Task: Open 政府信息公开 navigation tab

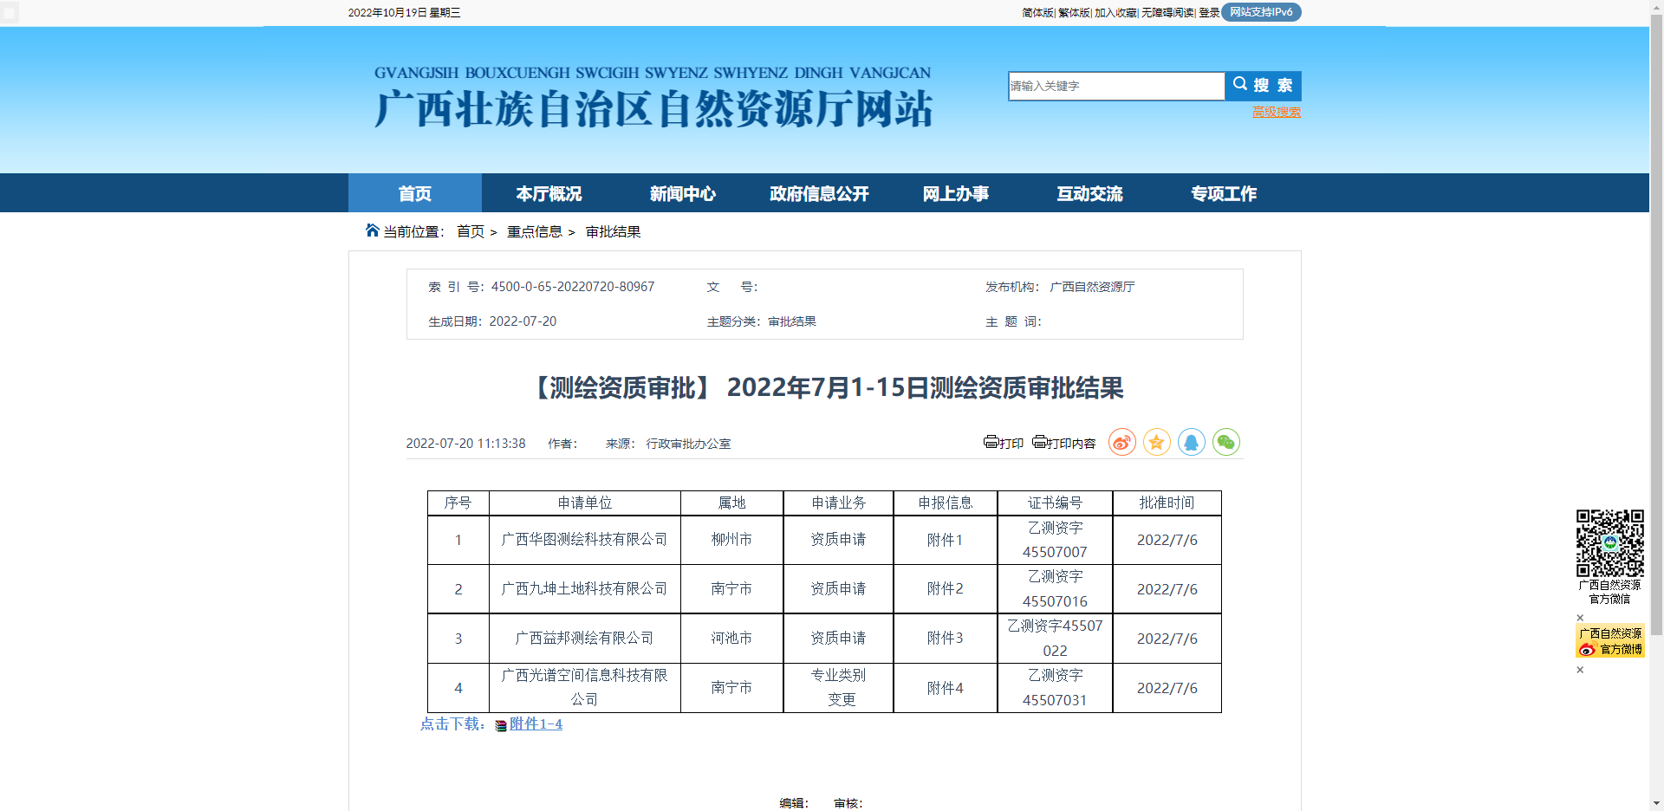Action: coord(819,193)
